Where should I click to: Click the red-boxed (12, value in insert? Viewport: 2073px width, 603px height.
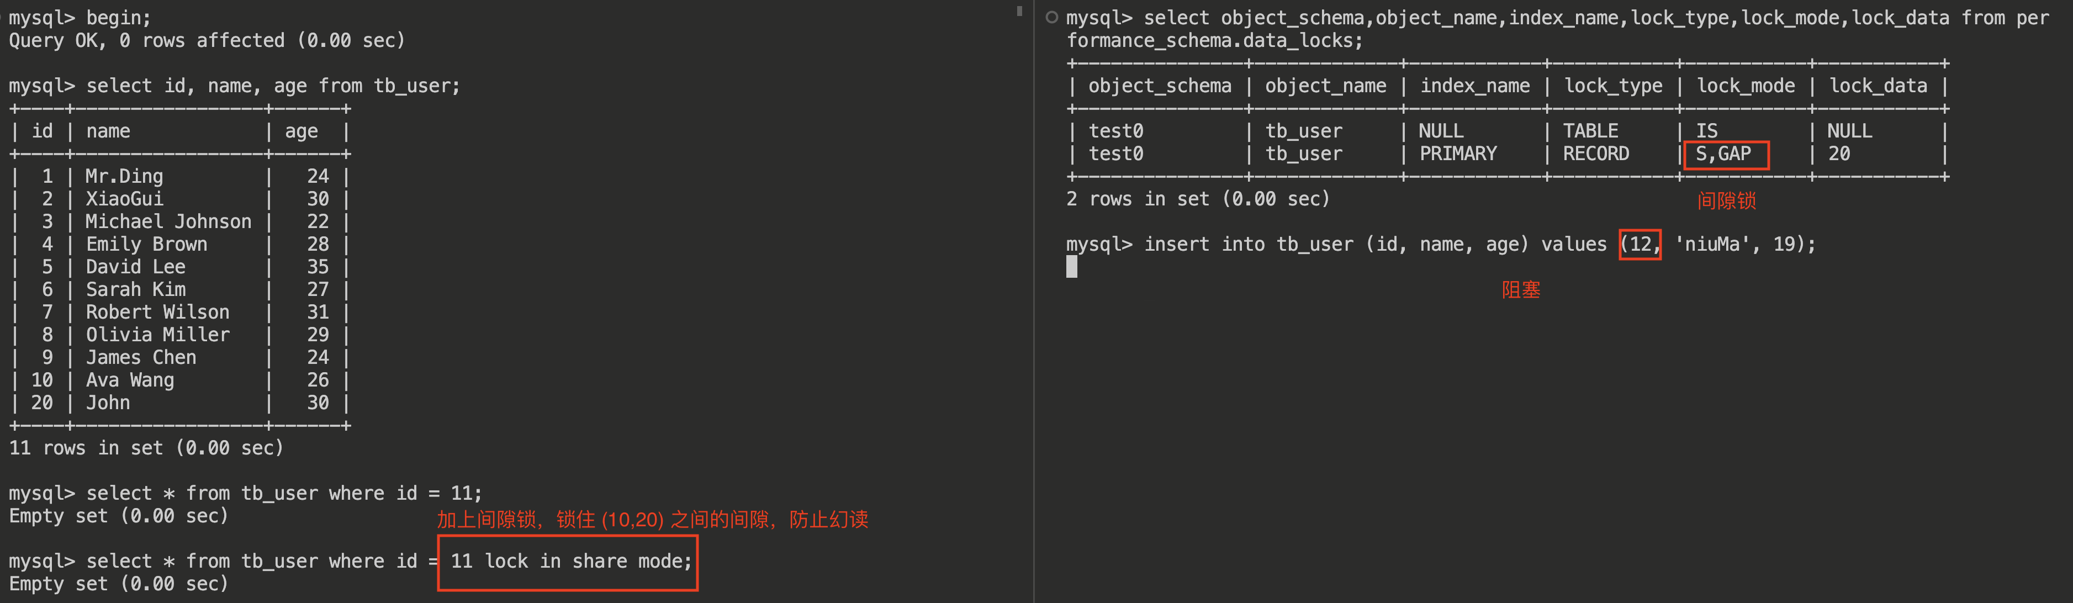[x=1640, y=244]
